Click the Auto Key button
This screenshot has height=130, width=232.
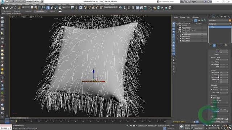click(x=187, y=126)
